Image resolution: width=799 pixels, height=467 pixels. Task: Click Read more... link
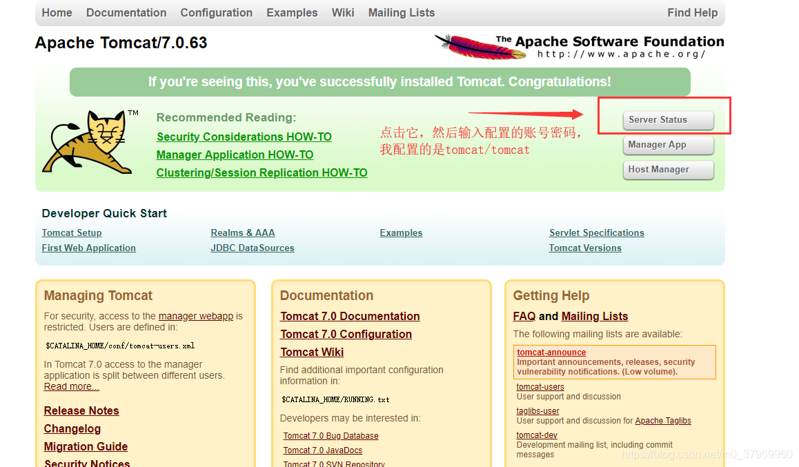71,386
